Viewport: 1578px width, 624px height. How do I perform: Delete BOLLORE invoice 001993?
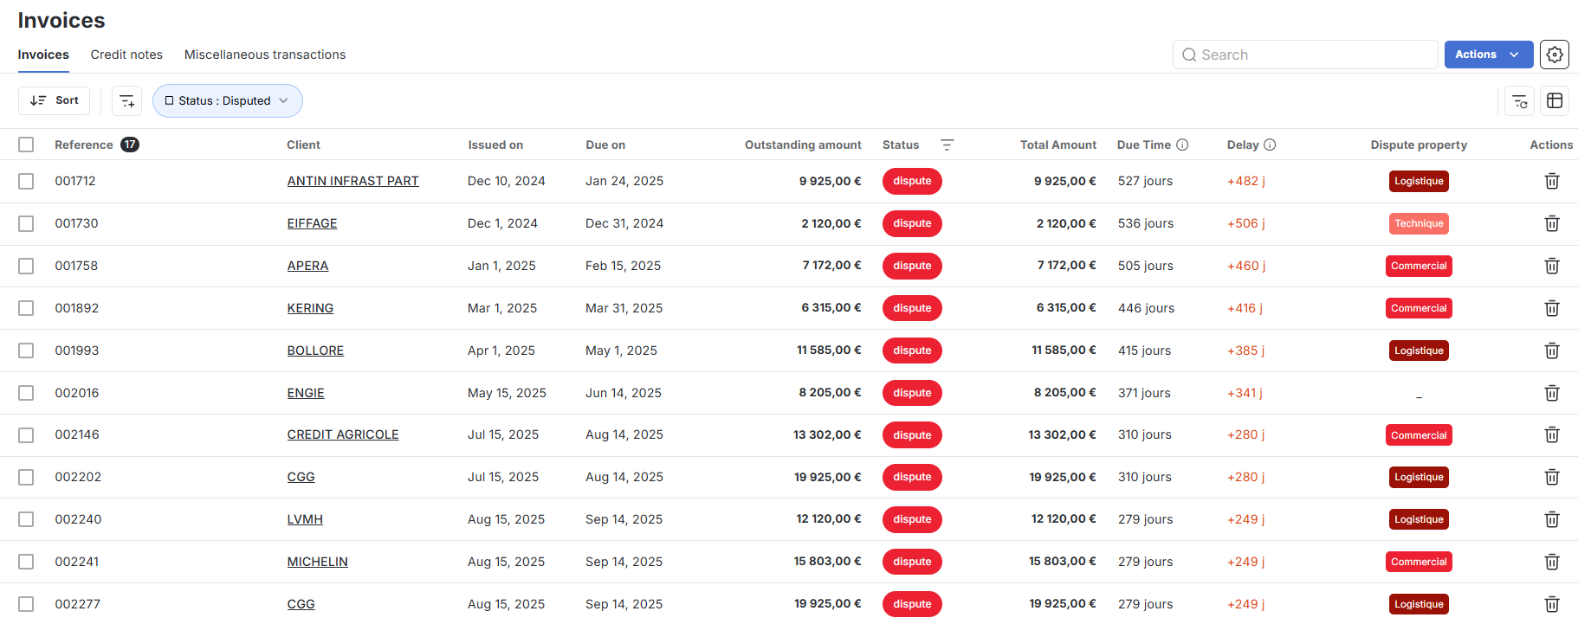click(x=1552, y=351)
